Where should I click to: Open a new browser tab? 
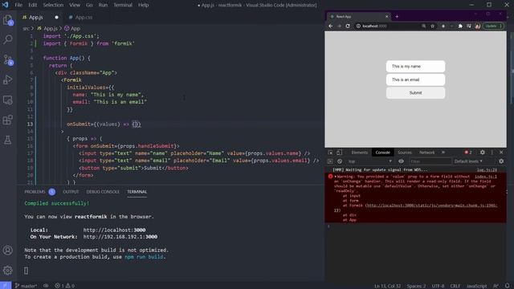(x=397, y=16)
